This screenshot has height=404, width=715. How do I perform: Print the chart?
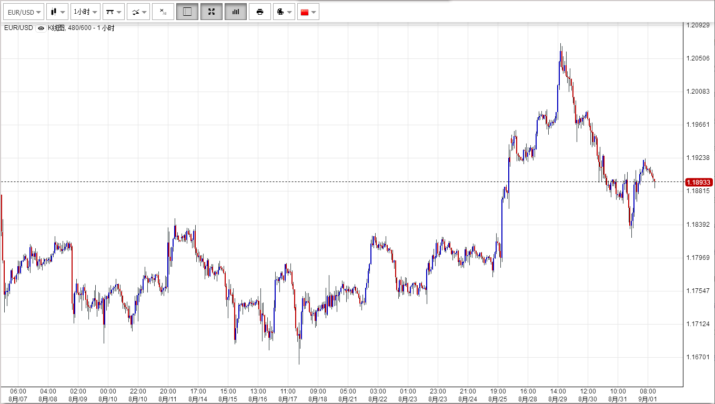tap(260, 12)
